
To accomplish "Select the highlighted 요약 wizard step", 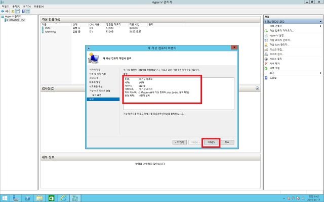I will 103,99.
